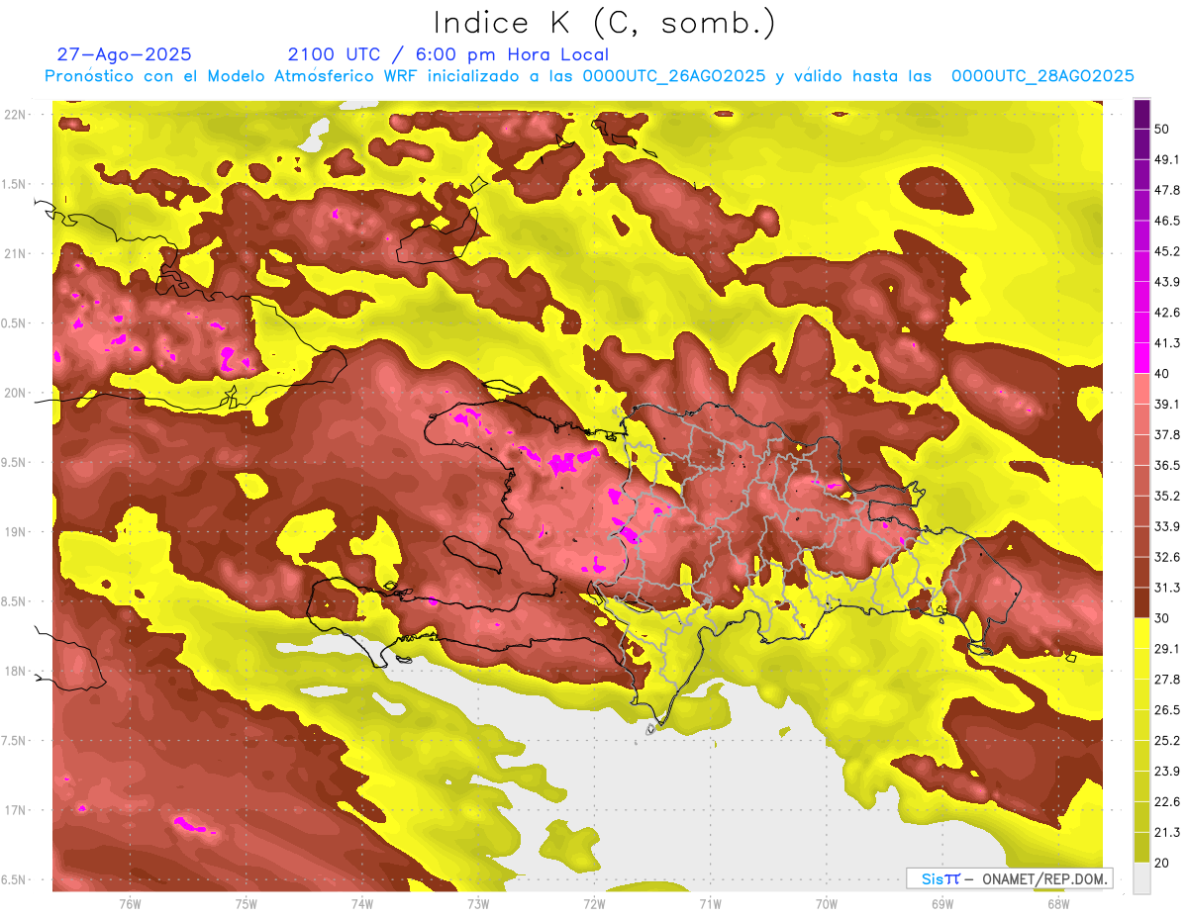Screen dimensions: 1188x917
Task: Click the '36.5' color scale value
Action: (1166, 465)
